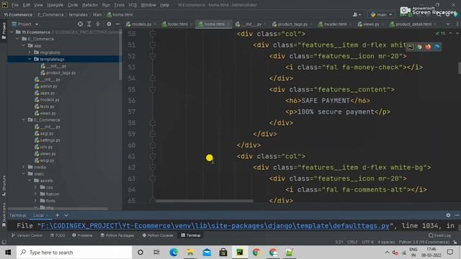Click the UTF-8 encoding indicator
Viewport: 461px width, 259px height.
(x=367, y=242)
